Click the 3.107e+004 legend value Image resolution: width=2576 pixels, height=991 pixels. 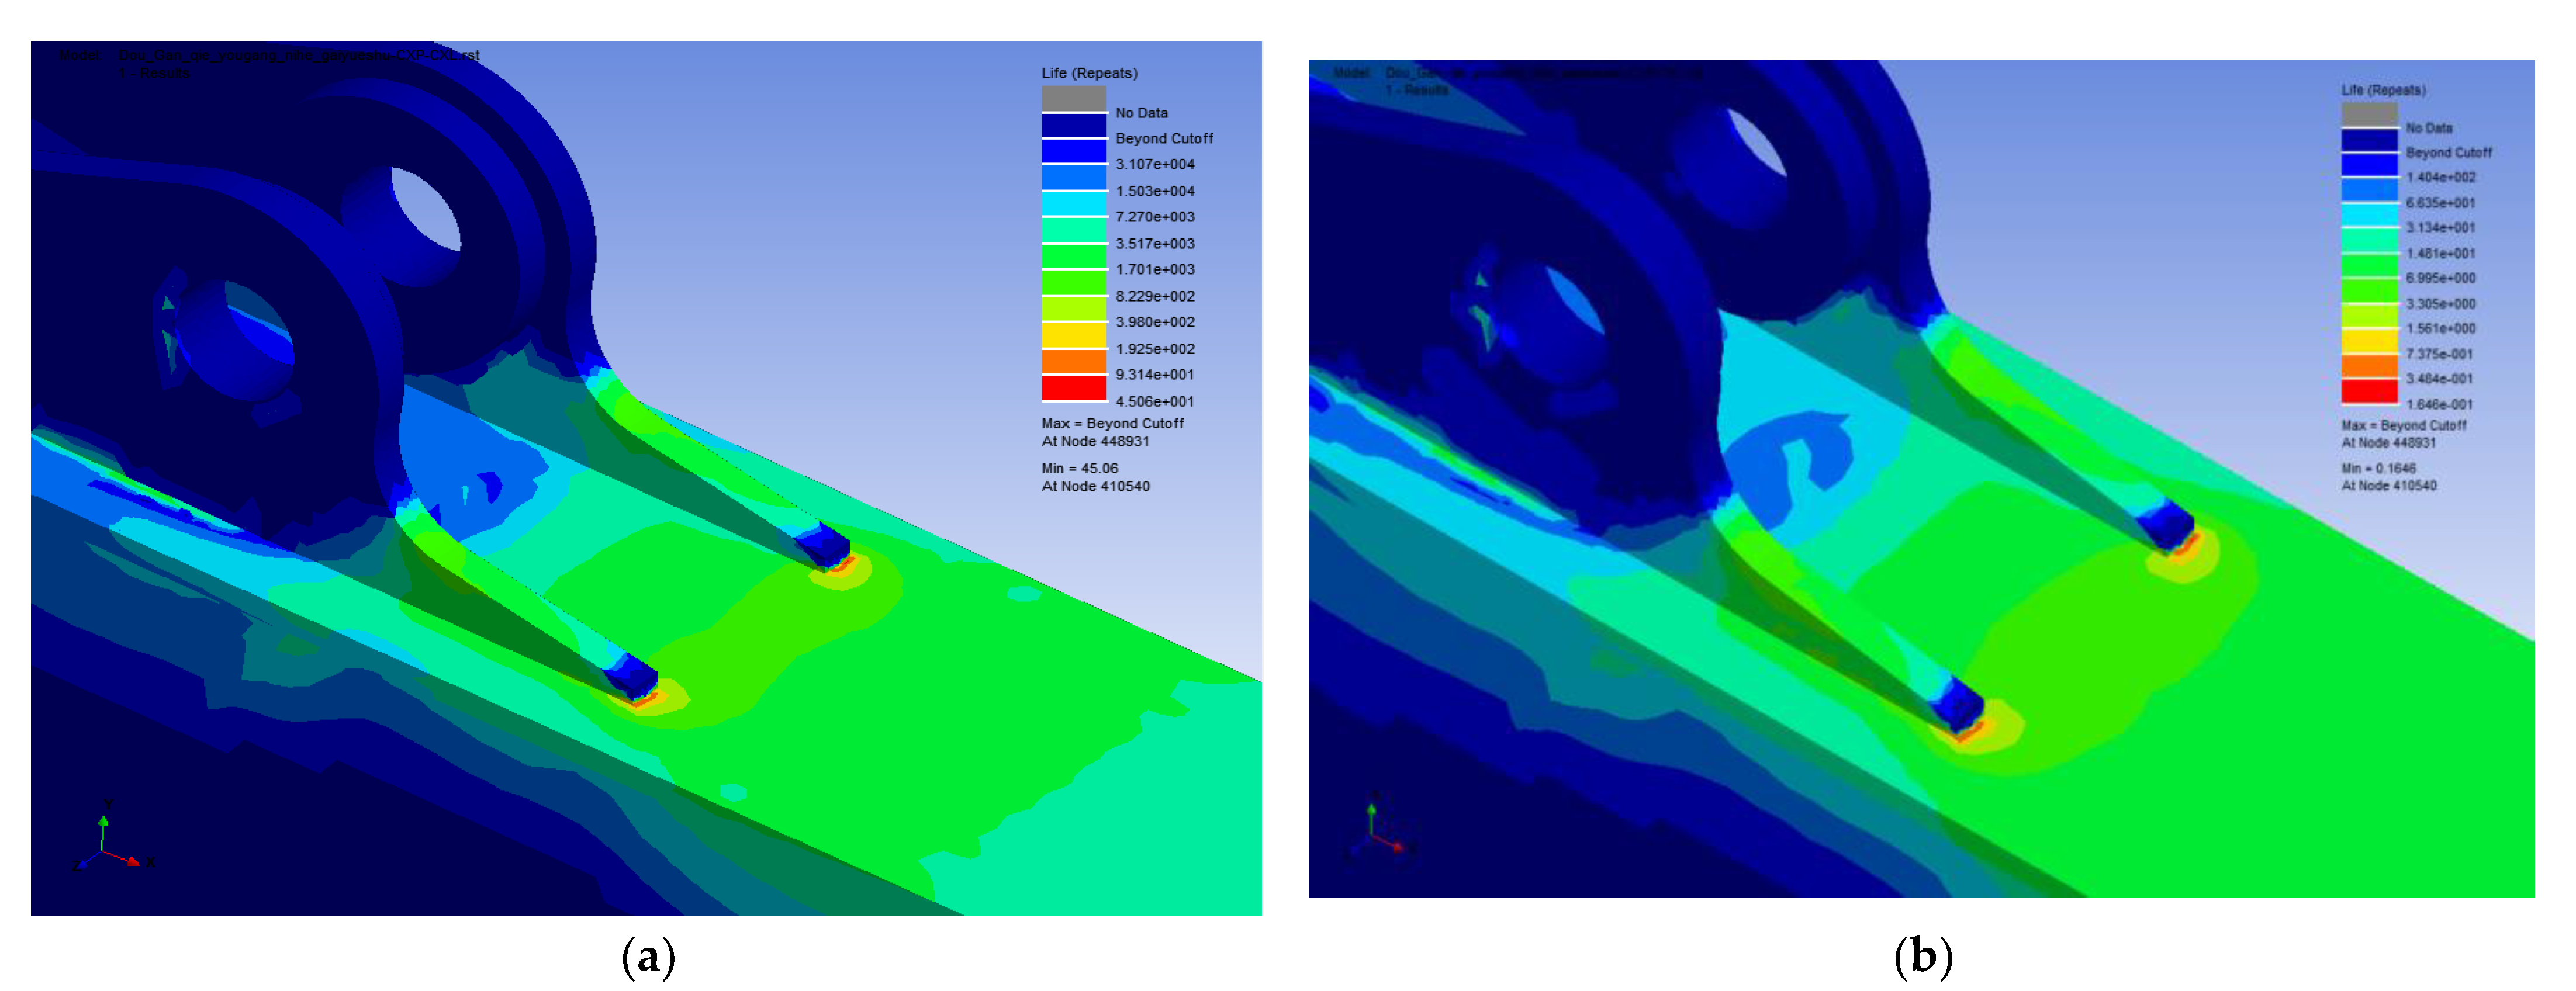pos(1154,164)
